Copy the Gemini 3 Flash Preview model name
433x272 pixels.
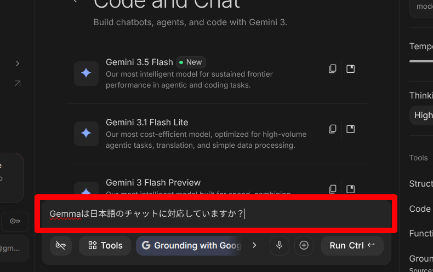[x=333, y=189]
